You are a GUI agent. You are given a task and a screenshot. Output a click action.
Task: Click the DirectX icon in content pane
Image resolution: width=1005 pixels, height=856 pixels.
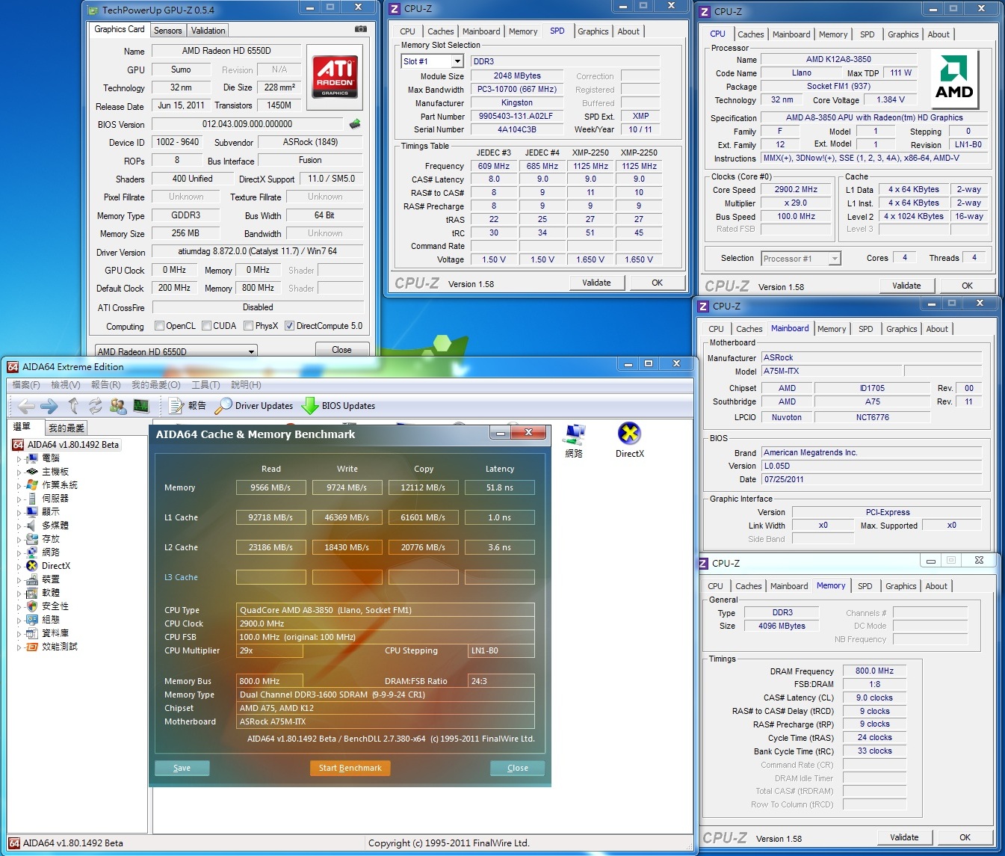[x=629, y=434]
